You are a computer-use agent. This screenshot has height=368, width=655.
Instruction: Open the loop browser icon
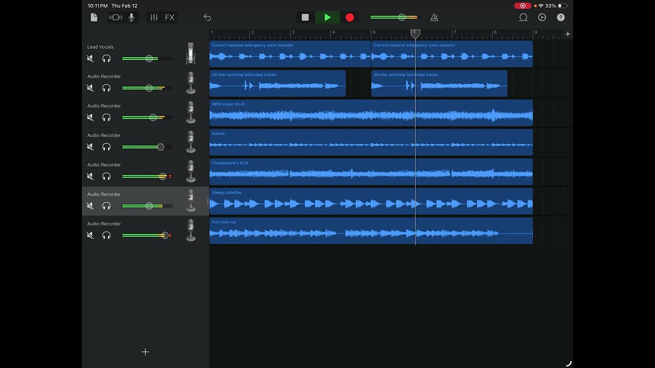[523, 17]
